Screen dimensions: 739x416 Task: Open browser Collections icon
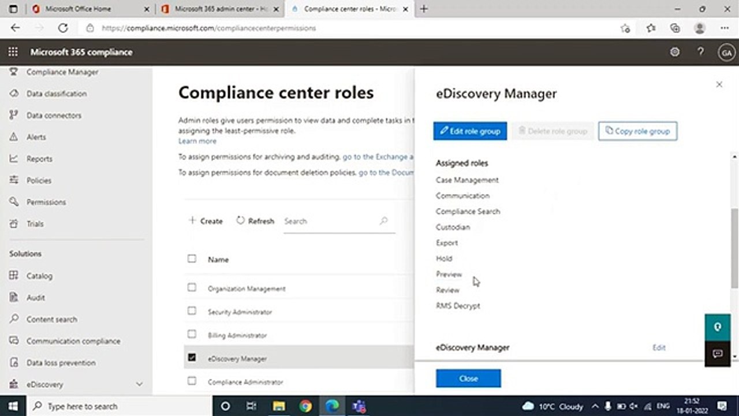pyautogui.click(x=675, y=28)
